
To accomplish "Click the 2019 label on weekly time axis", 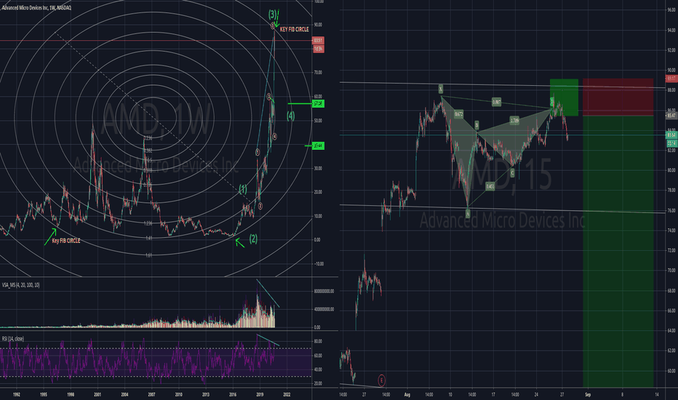I will [x=260, y=394].
